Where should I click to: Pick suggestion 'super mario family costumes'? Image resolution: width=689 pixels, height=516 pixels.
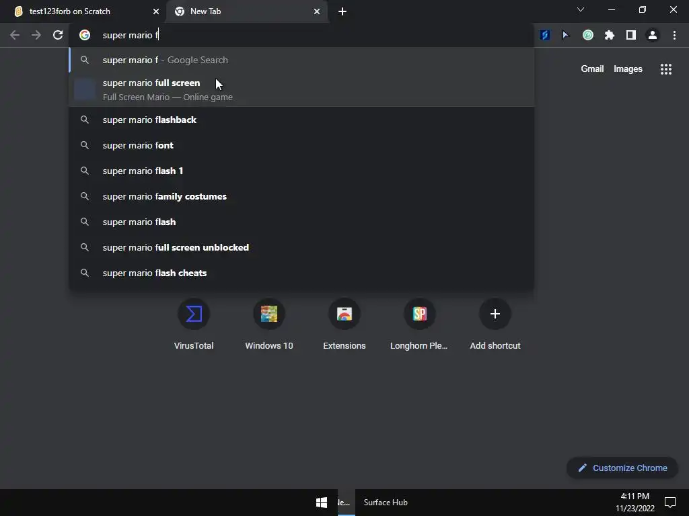click(x=301, y=196)
